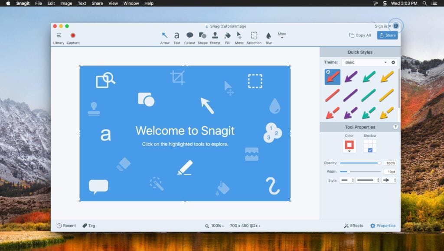
Task: Remove the selected red arrow quick style
Action: tap(328, 72)
